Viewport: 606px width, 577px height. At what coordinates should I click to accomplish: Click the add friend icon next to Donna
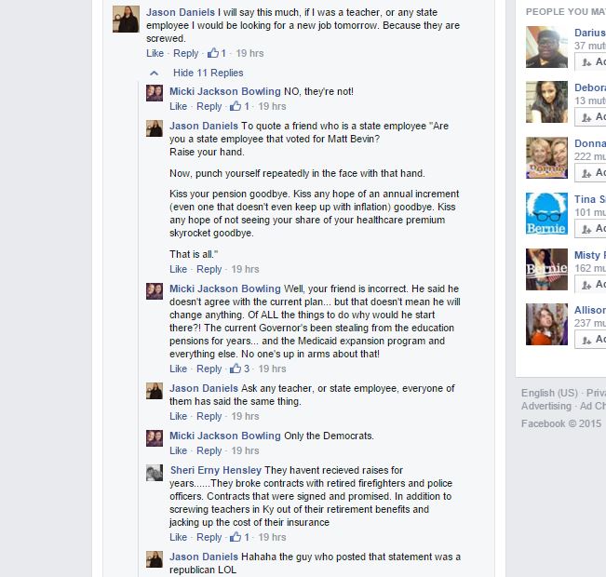[x=586, y=173]
